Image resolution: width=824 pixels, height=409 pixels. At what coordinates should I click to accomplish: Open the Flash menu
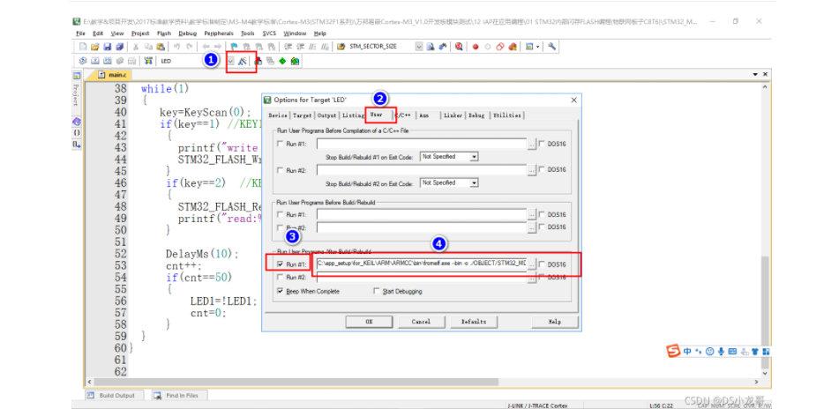(x=164, y=33)
